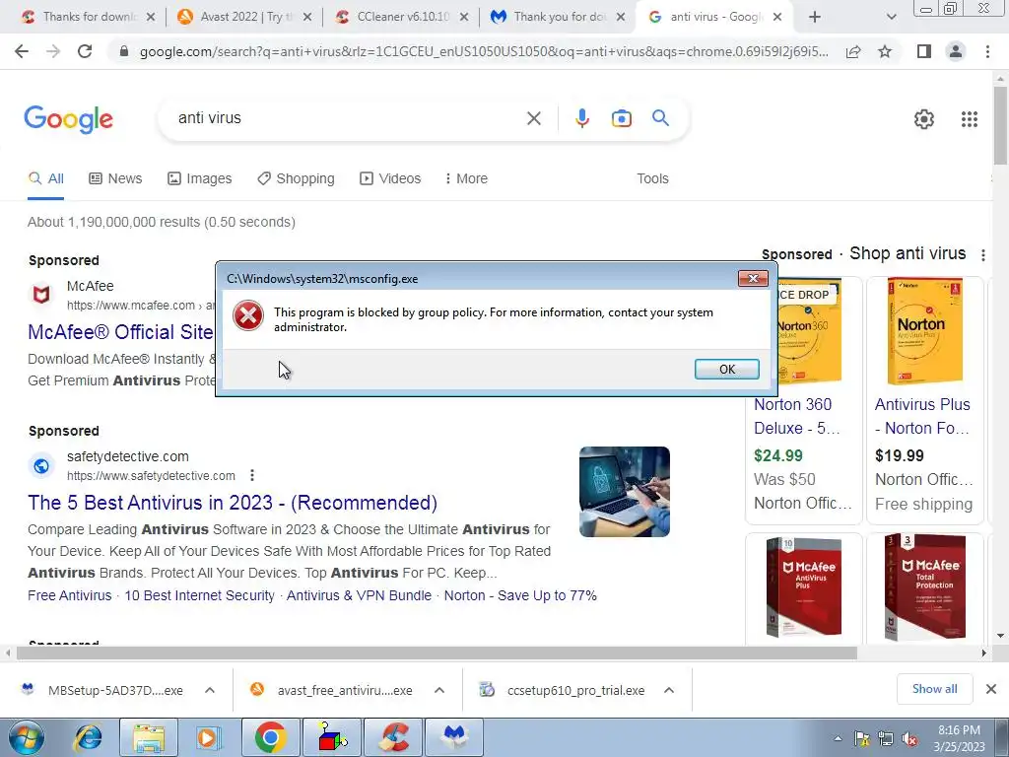Select the Videos results tab
This screenshot has width=1009, height=757.
(x=390, y=178)
